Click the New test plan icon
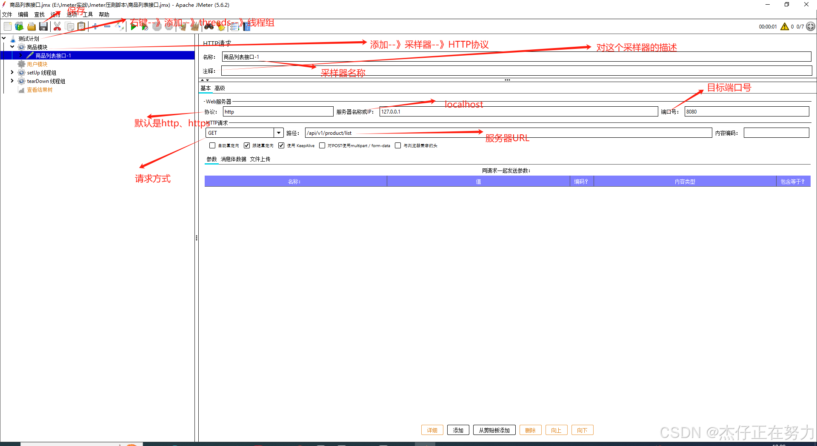This screenshot has width=817, height=446. click(8, 27)
